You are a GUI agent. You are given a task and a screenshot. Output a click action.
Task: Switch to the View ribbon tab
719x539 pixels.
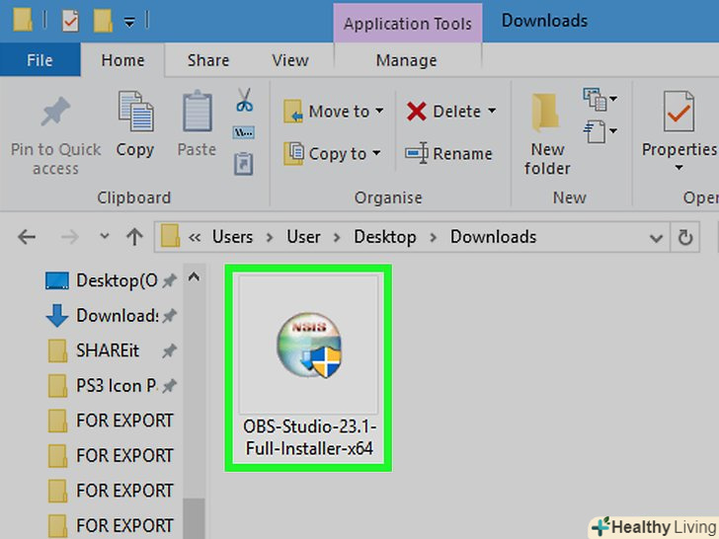click(289, 60)
